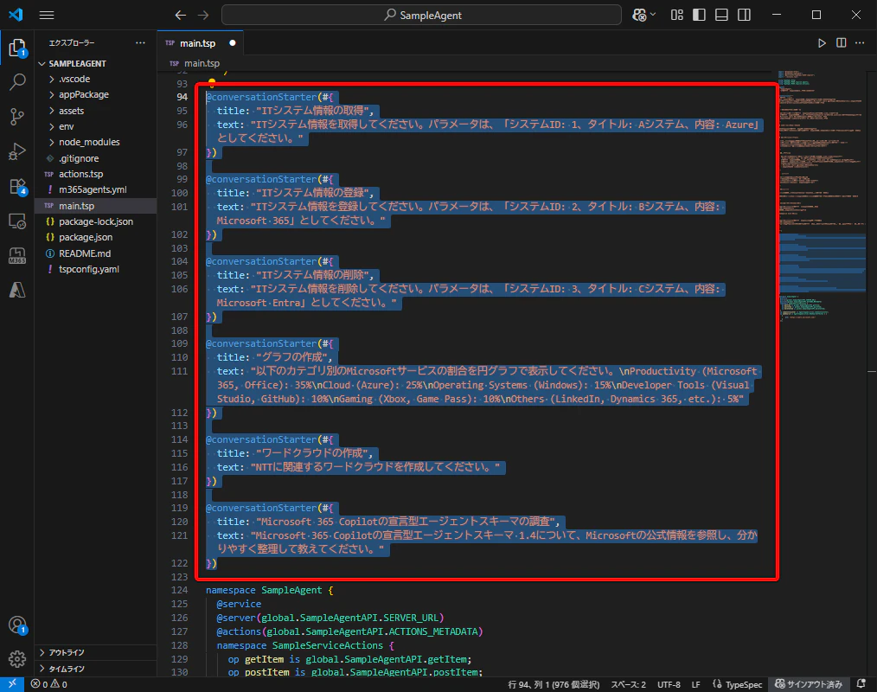Image resolution: width=877 pixels, height=692 pixels.
Task: Open the Customize Layout icon
Action: [x=676, y=15]
